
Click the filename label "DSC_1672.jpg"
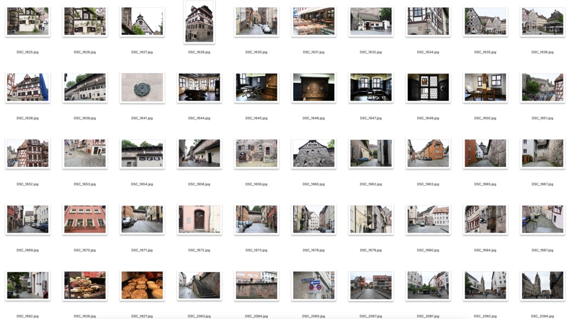[199, 250]
